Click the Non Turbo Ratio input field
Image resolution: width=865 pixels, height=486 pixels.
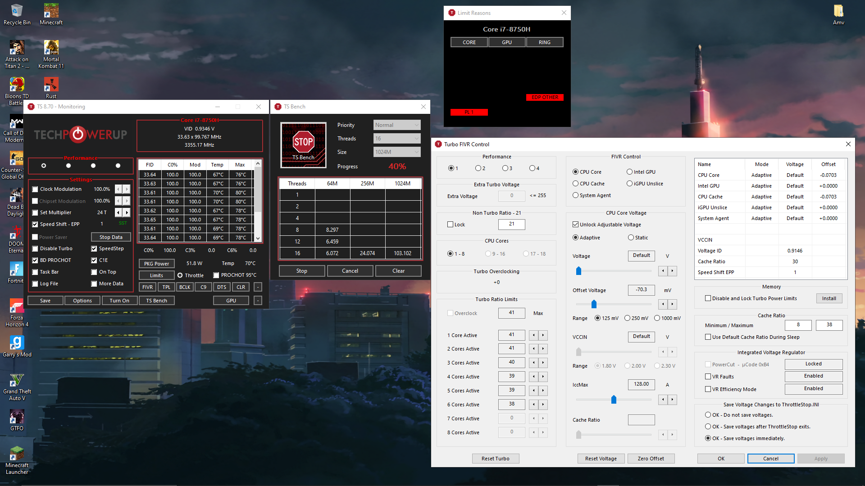(x=512, y=224)
